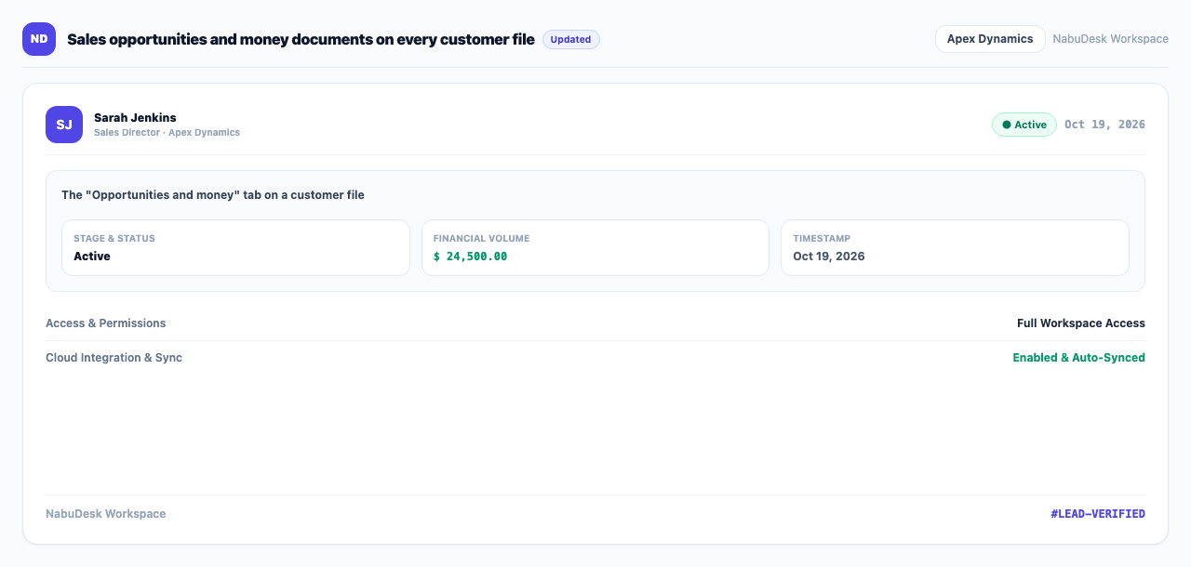Click the SJ avatar for Sarah Jenkins

pyautogui.click(x=64, y=125)
